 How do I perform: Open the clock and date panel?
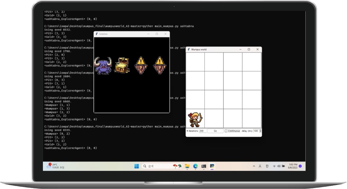coord(293,166)
